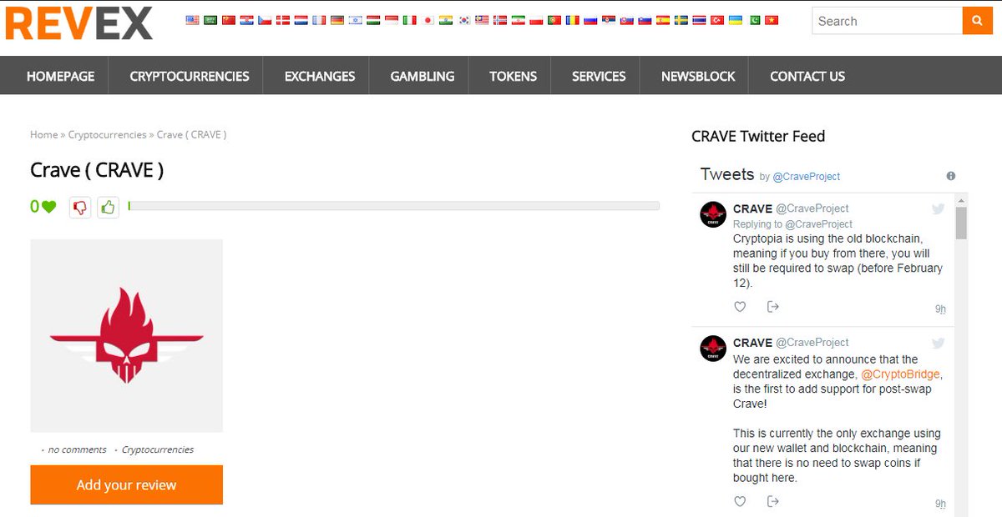Click Twitter bird on Cryptopia tweet
This screenshot has width=1002, height=517.
[938, 209]
